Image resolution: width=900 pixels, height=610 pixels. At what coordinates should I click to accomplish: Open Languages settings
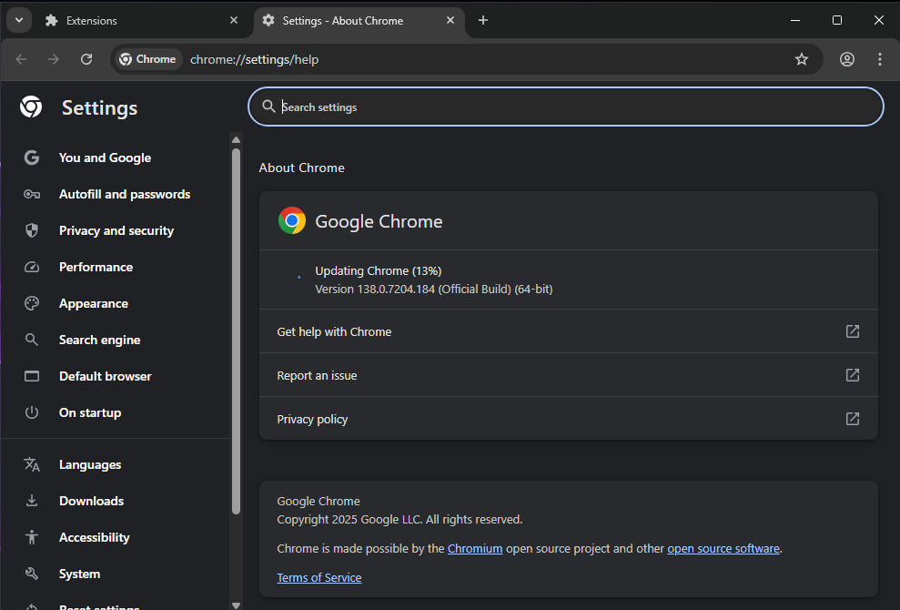pyautogui.click(x=90, y=464)
